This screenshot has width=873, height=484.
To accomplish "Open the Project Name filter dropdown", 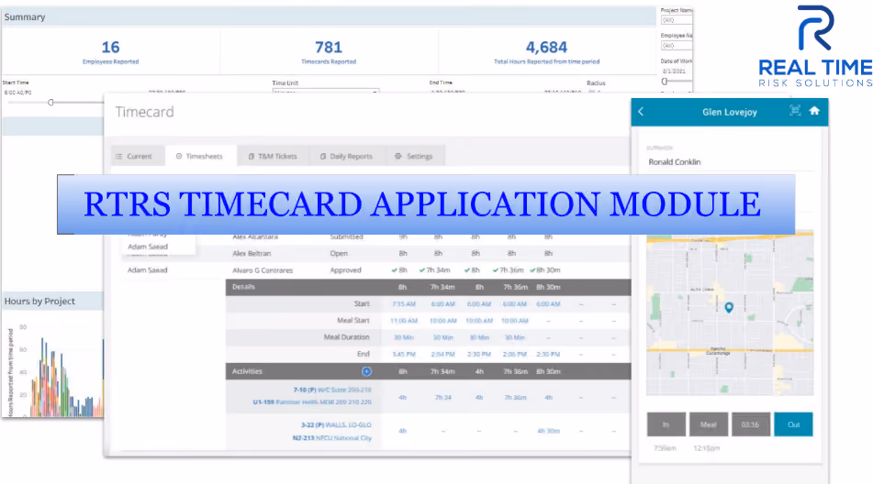I will tap(676, 20).
